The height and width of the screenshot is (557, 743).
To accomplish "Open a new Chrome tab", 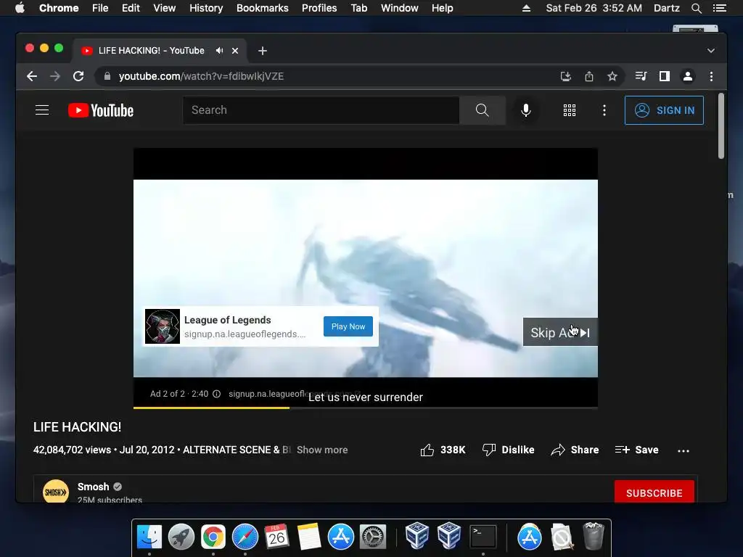I will point(263,51).
